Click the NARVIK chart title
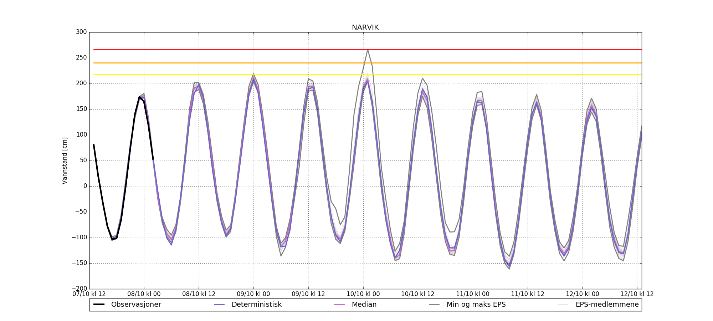The height and width of the screenshot is (321, 713). (365, 27)
